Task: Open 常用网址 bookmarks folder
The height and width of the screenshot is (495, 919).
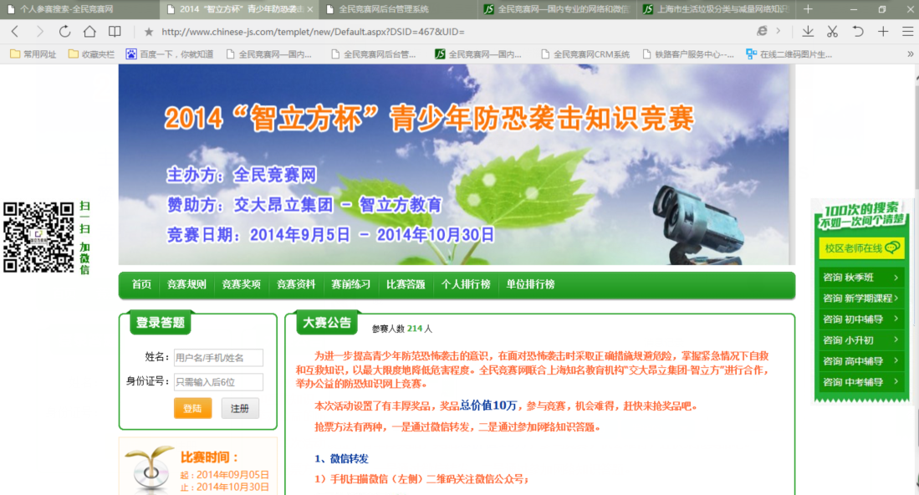Action: pos(33,54)
